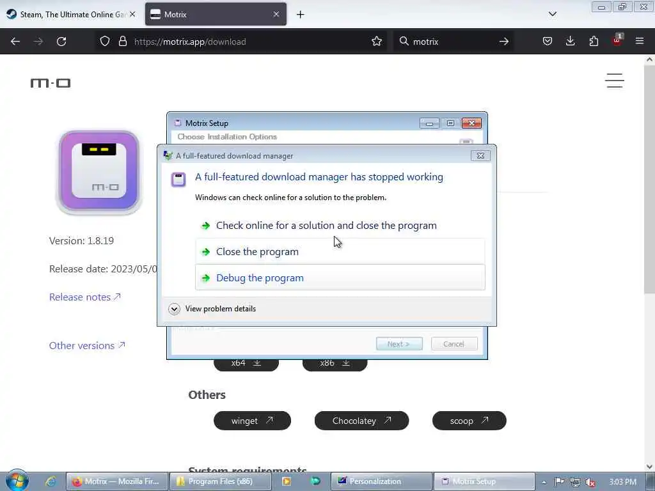655x491 pixels.
Task: Launch Internet Explorer from the taskbar
Action: (51, 481)
